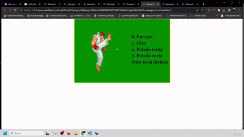Click the Ryu fighter sprite
The height and width of the screenshot is (137, 244).
pos(101,52)
